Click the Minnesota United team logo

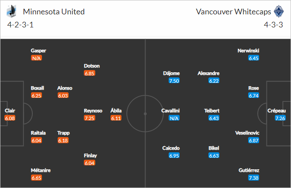pos(11,11)
